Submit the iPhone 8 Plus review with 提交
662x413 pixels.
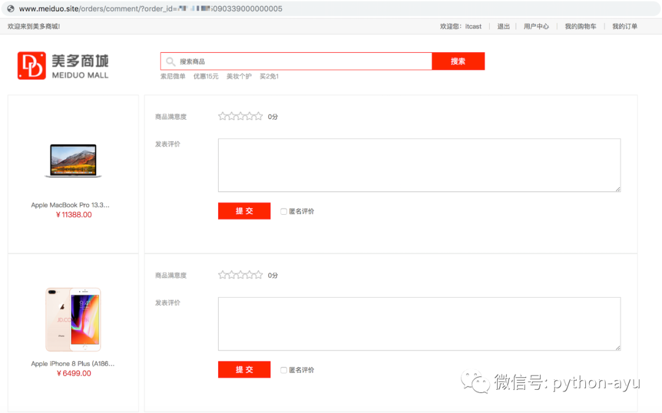coord(244,369)
